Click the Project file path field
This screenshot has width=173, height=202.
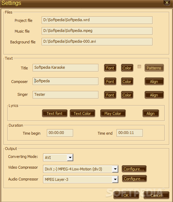[97, 20]
